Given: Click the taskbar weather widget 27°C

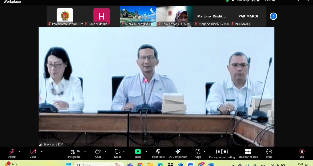Looking at the screenshot, I should (x=11, y=164).
